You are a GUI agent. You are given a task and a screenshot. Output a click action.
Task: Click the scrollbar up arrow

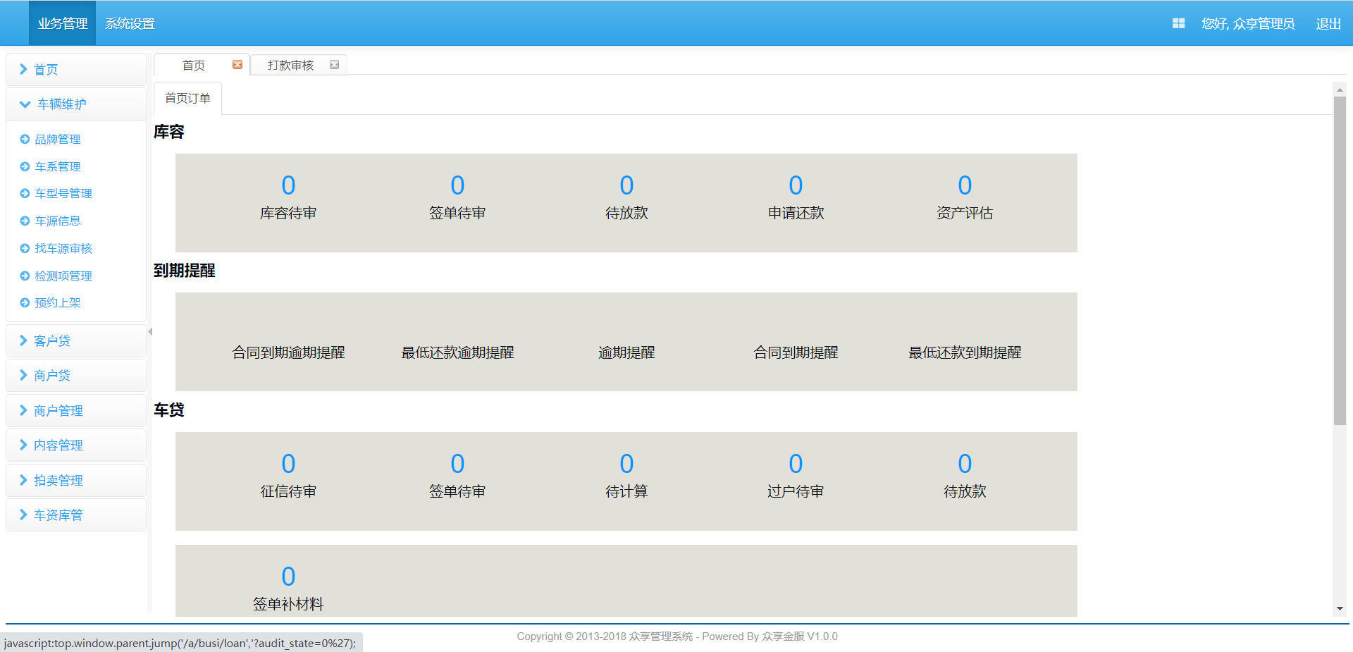click(x=1340, y=90)
